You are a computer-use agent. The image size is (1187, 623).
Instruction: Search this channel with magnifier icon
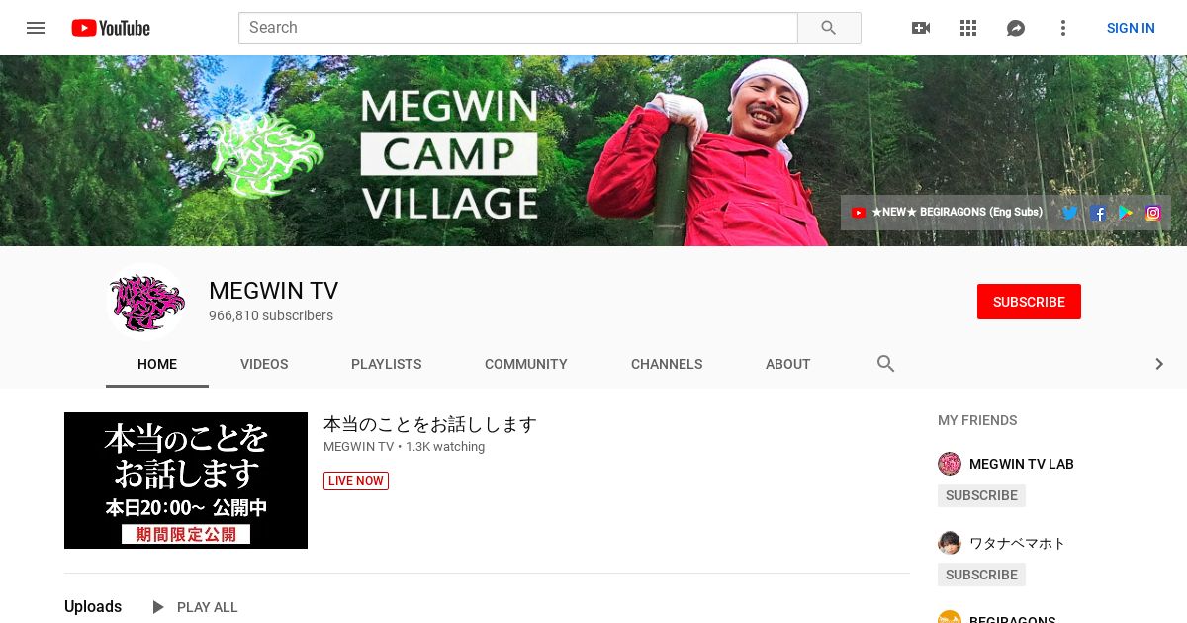pyautogui.click(x=886, y=364)
